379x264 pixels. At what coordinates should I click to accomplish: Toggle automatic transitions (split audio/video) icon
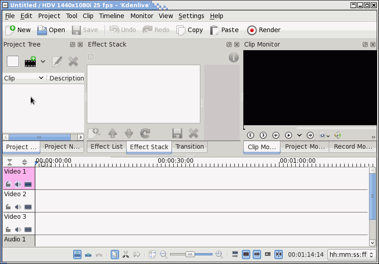[x=235, y=255]
